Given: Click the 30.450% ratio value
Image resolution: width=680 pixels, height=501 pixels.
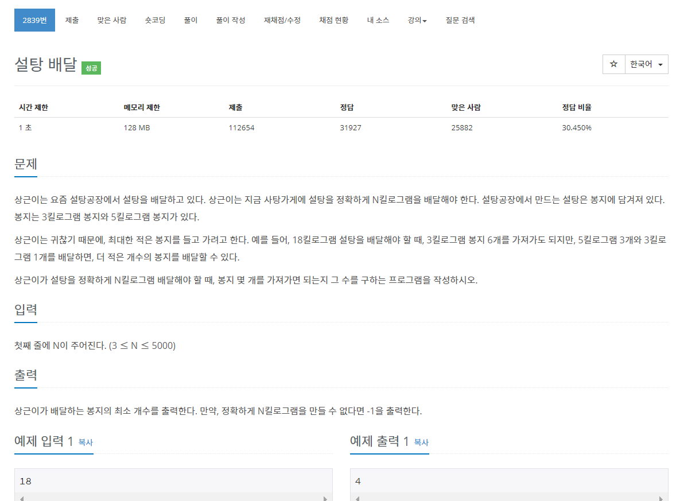Looking at the screenshot, I should click(x=577, y=127).
